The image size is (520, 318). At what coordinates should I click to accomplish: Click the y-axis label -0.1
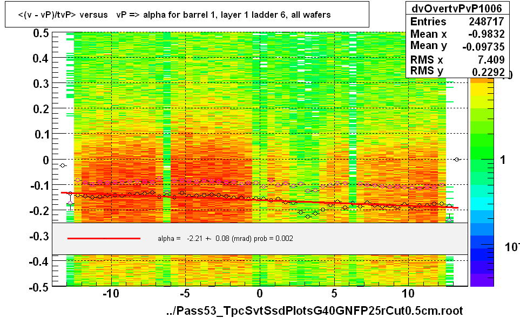click(39, 185)
